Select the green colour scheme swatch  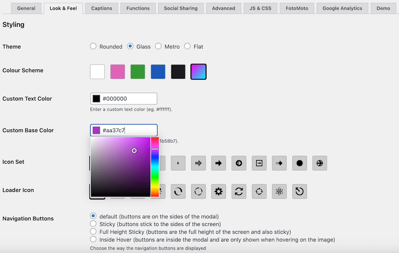pyautogui.click(x=138, y=71)
